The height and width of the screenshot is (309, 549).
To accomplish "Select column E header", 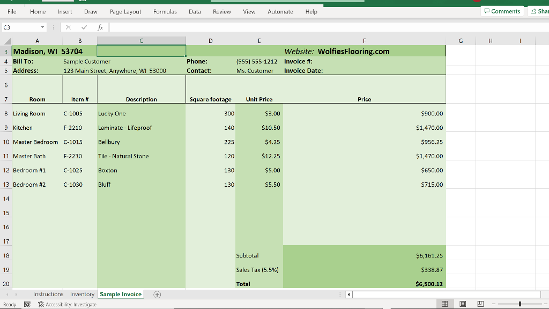I will tap(259, 41).
